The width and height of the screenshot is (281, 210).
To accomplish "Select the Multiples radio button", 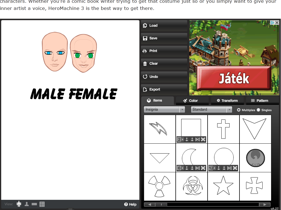I will tap(239, 110).
